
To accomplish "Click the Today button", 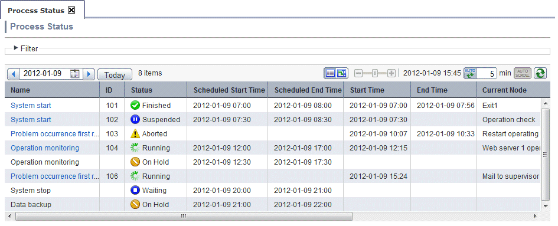I will [x=115, y=75].
